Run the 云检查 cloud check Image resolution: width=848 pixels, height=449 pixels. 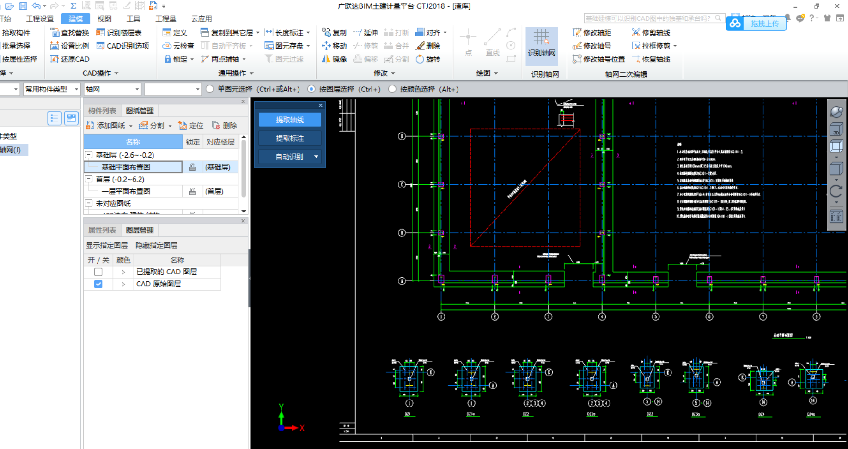pos(178,46)
